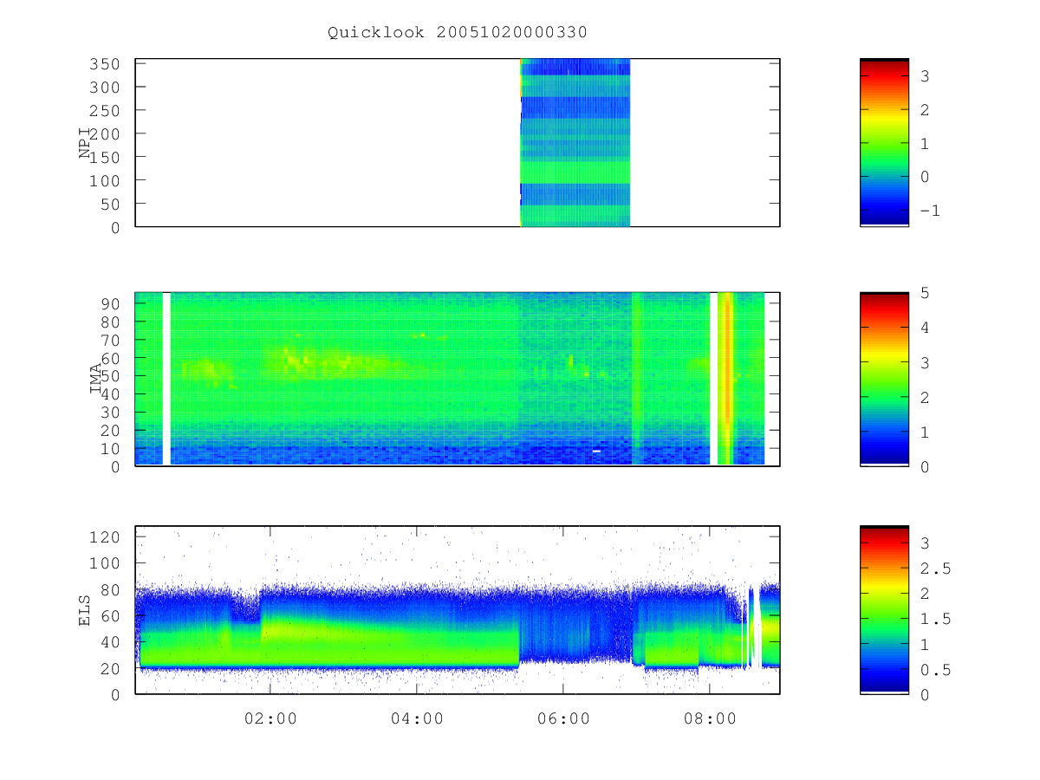
Task: Click the 5 label on IMA colorbar
Action: [925, 293]
